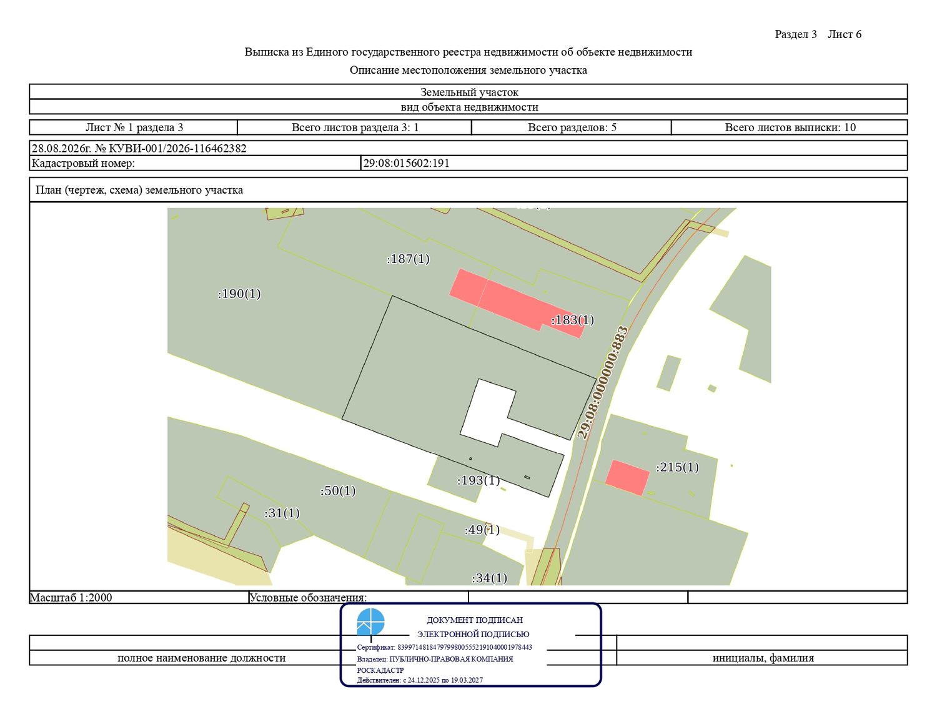The image size is (937, 724).
Task: Click the 'Лист № 1 раздела 3' cell
Action: tap(134, 127)
